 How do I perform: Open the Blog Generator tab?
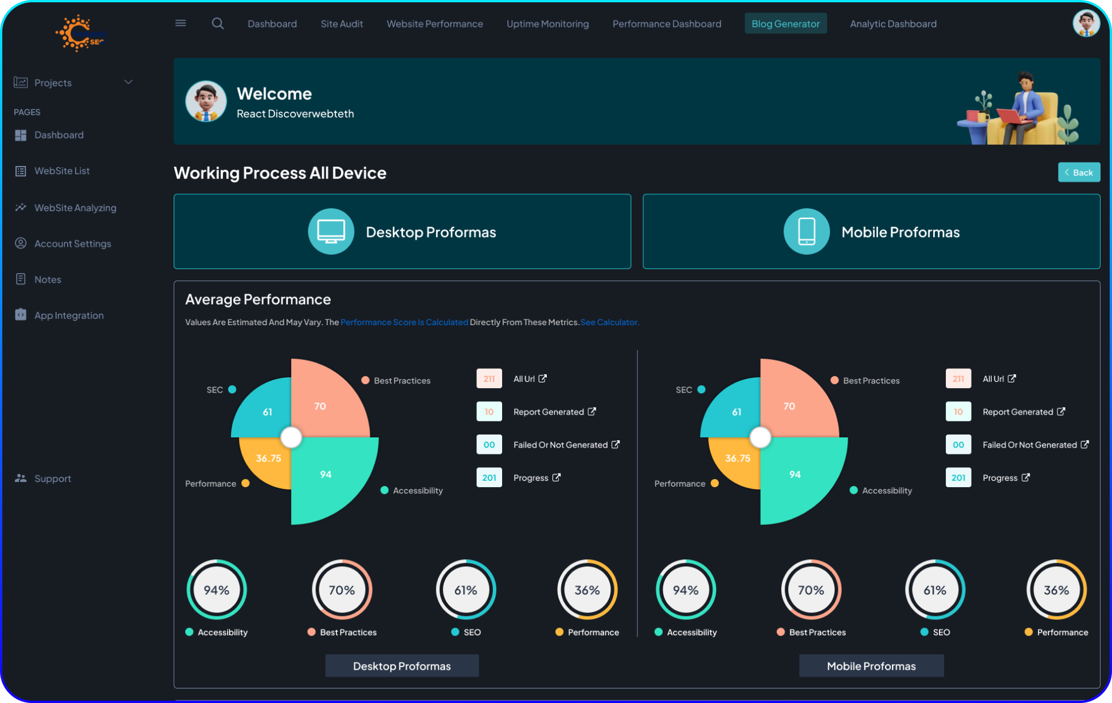(x=785, y=23)
